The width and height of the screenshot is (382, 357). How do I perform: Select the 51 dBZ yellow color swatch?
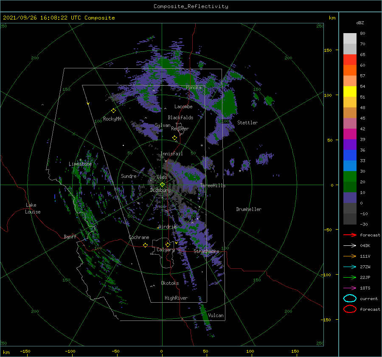point(350,91)
